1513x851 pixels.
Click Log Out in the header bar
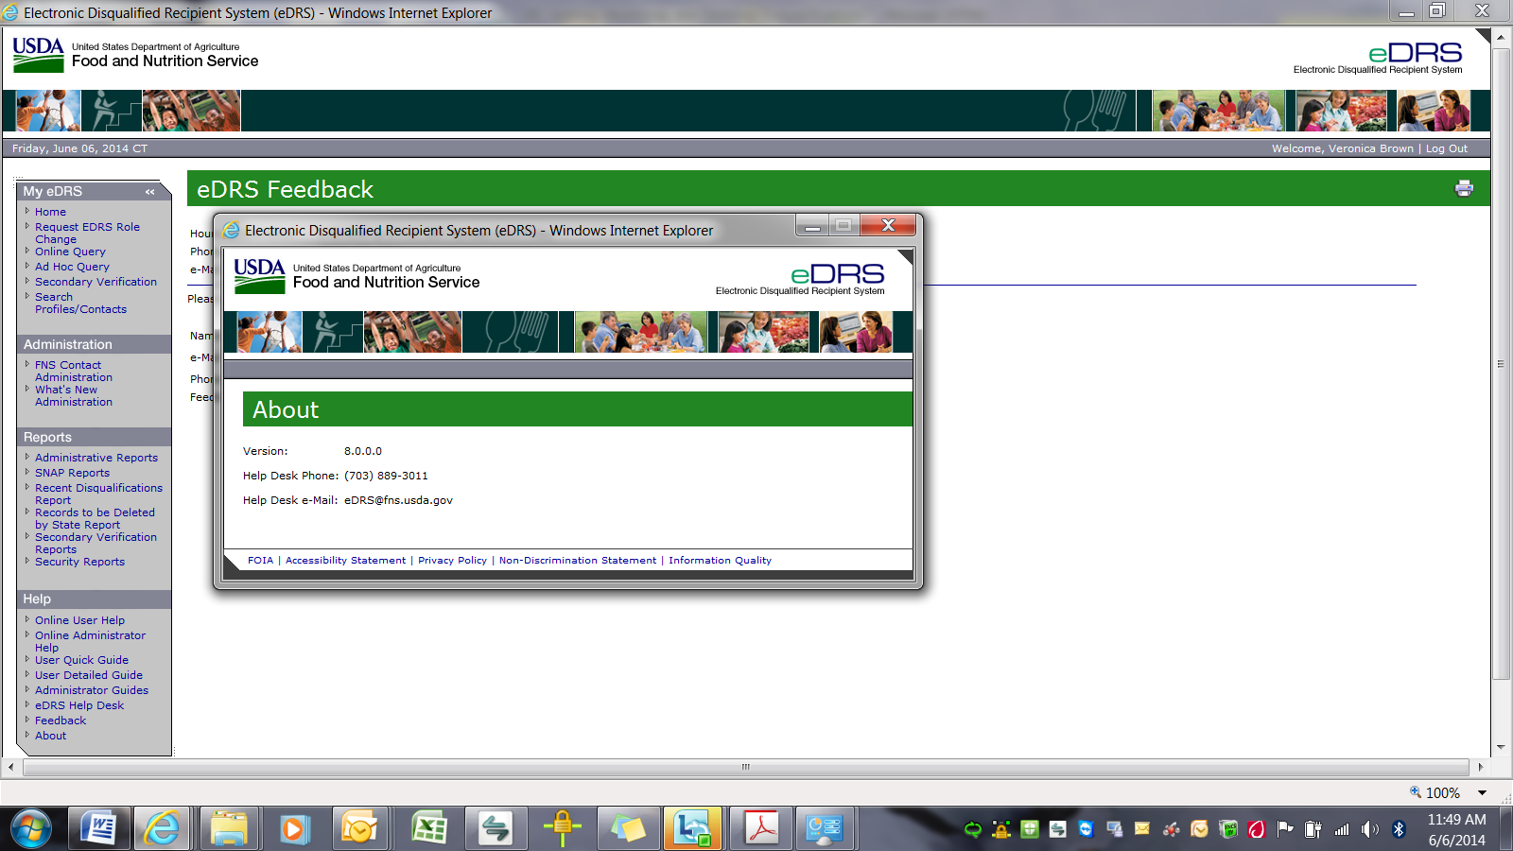1447,148
